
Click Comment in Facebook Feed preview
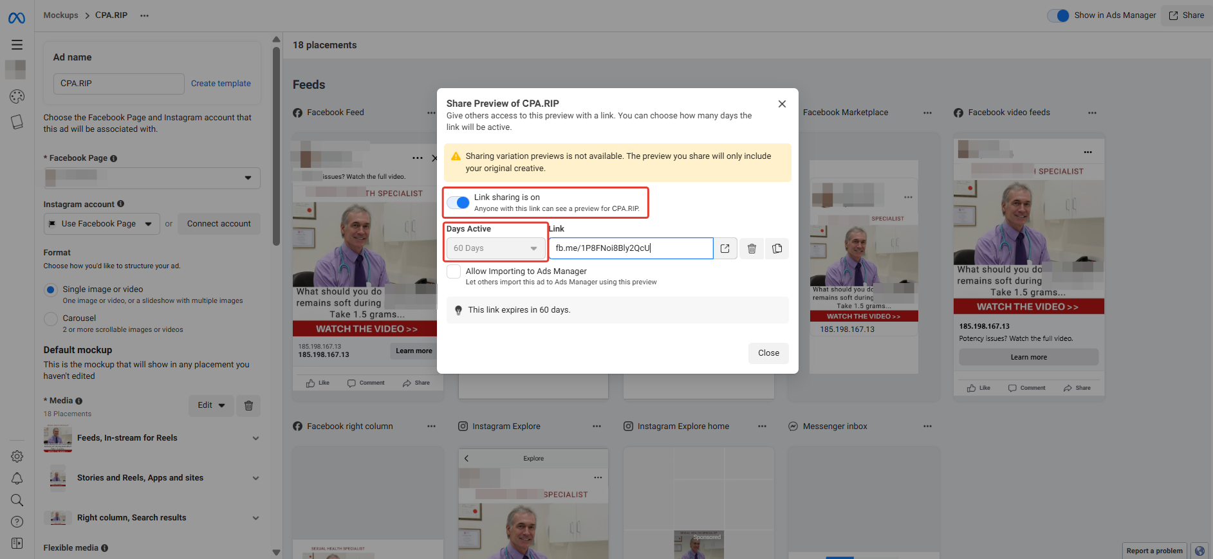(x=366, y=383)
